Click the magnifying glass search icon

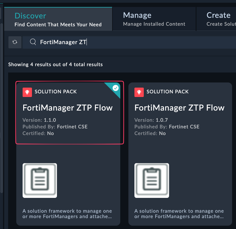point(33,42)
